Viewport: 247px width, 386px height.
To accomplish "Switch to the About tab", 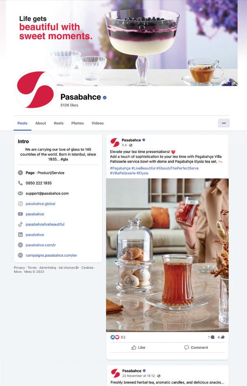I will pyautogui.click(x=41, y=123).
